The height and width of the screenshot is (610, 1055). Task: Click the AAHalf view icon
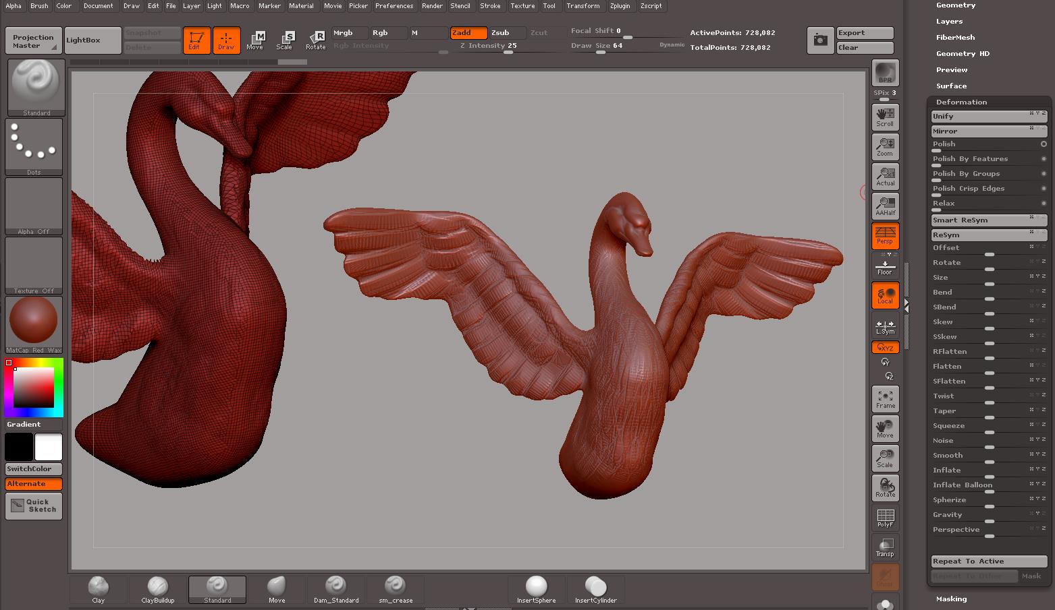pyautogui.click(x=885, y=206)
